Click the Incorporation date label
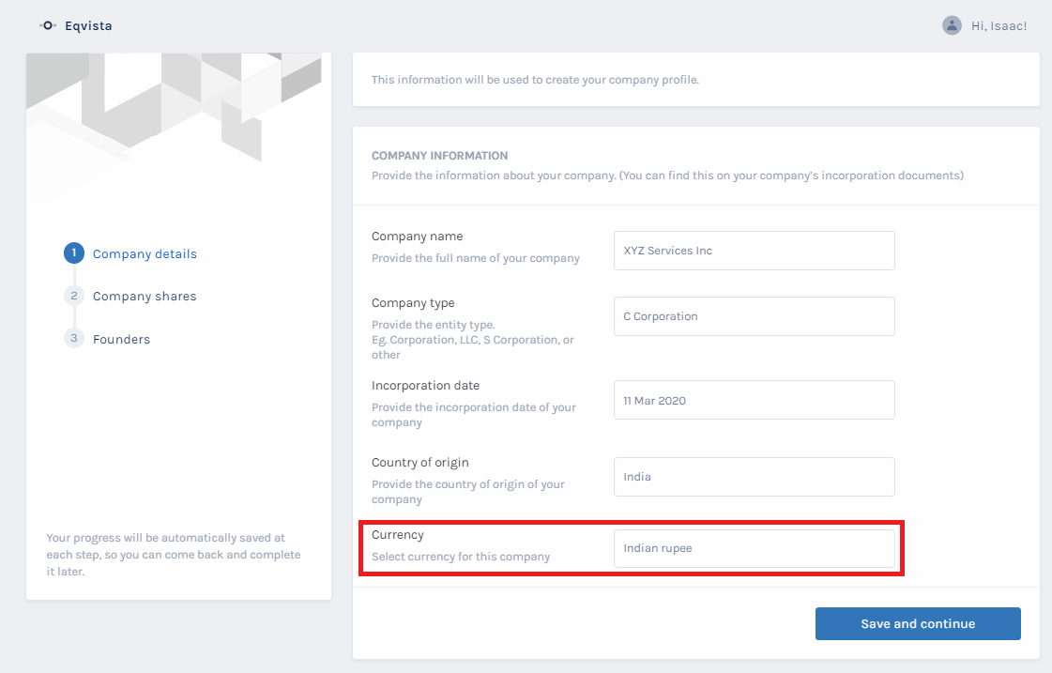This screenshot has width=1052, height=673. pos(425,385)
